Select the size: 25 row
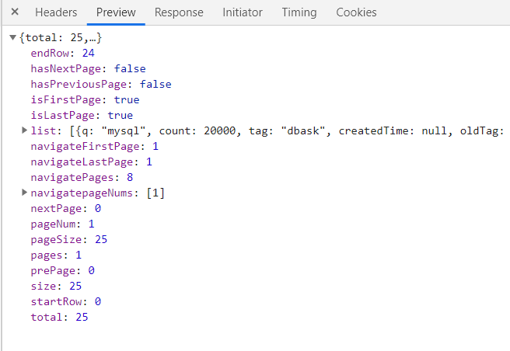Screen dimensions: 510x351 [56, 286]
